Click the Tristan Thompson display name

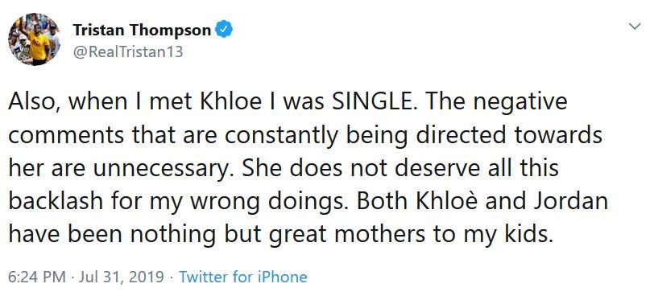click(x=143, y=31)
